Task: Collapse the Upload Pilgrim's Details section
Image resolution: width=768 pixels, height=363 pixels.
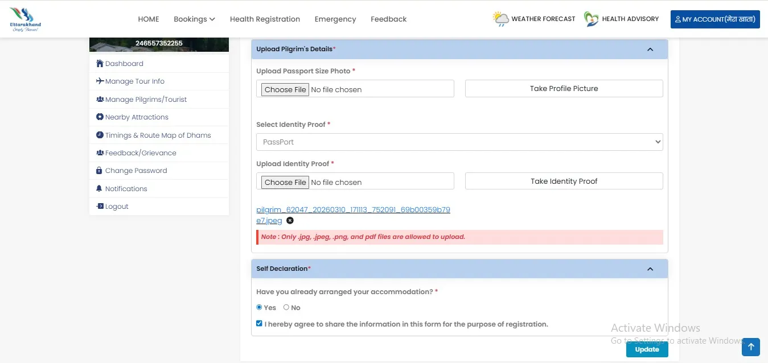Action: tap(650, 49)
